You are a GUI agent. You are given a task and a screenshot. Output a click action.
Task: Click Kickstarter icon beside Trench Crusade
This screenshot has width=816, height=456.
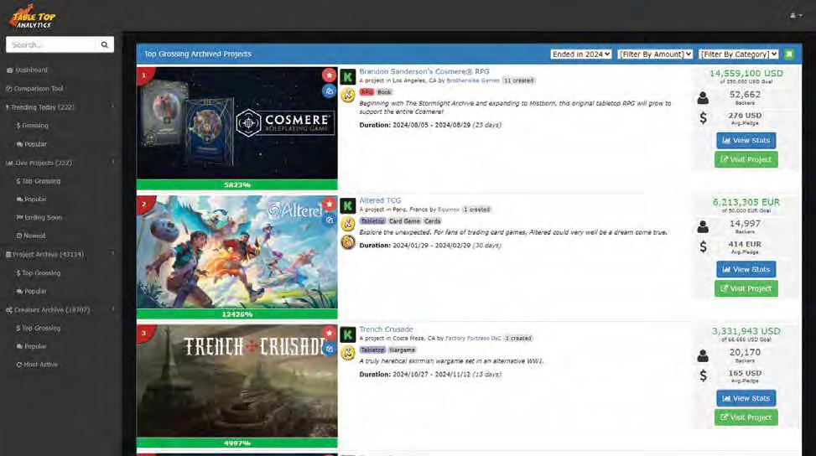(348, 334)
